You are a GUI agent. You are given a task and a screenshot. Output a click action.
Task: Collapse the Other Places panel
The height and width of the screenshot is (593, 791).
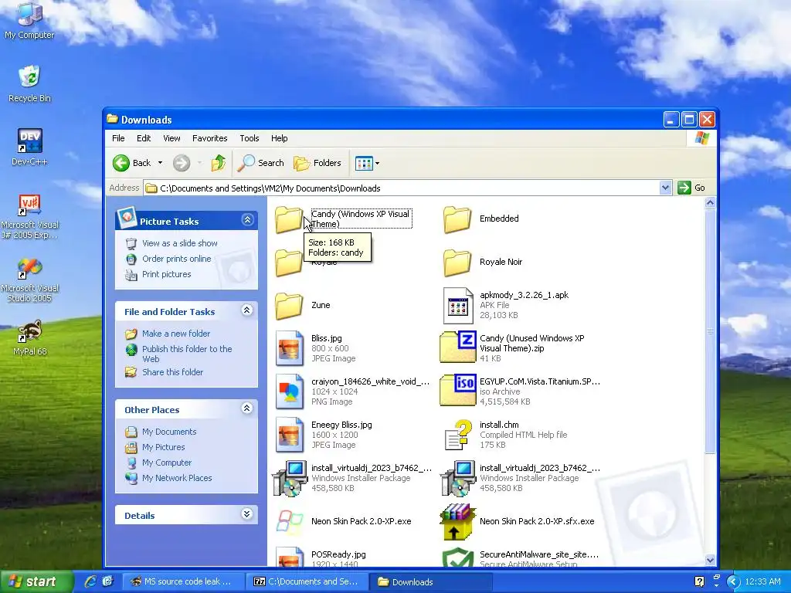pos(246,408)
